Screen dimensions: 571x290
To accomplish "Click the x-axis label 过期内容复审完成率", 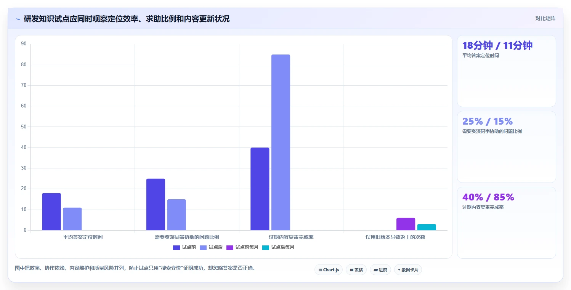I will tap(291, 237).
